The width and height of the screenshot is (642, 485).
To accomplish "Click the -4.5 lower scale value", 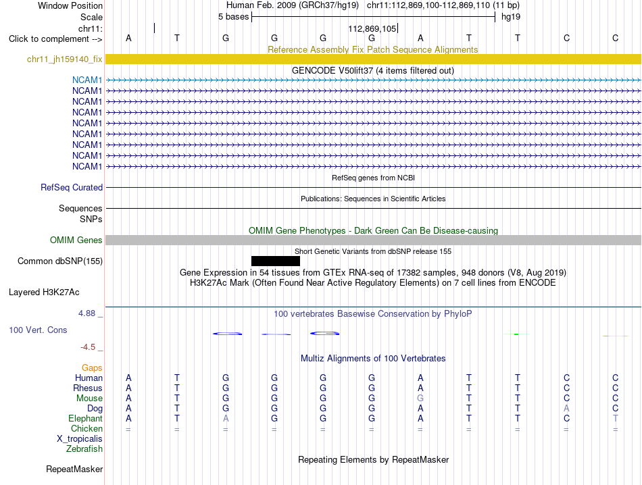I will click(88, 347).
